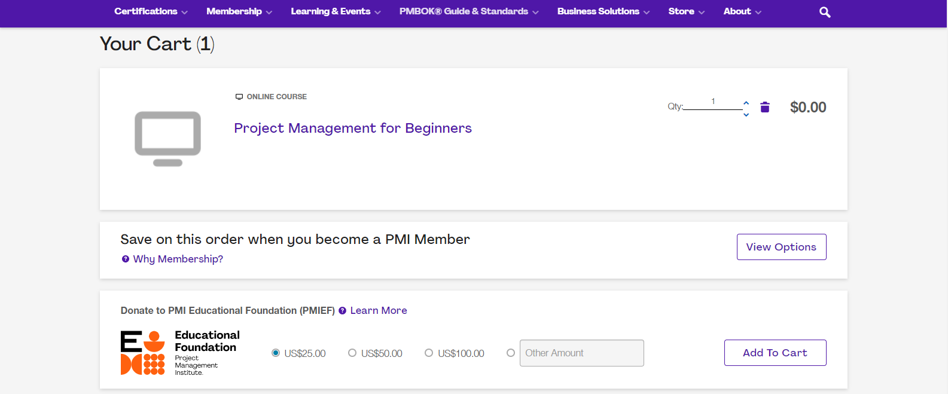The width and height of the screenshot is (948, 394).
Task: Select the US$100.00 donation option
Action: 429,353
